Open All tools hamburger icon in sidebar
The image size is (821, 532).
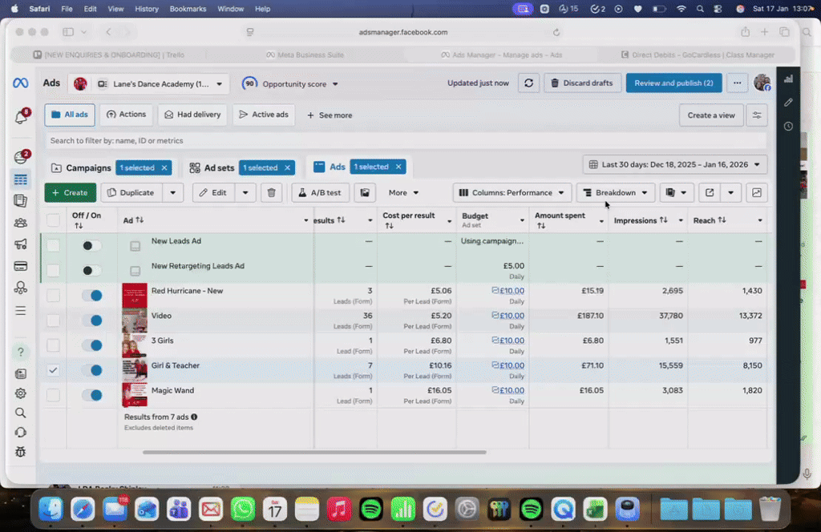(20, 311)
